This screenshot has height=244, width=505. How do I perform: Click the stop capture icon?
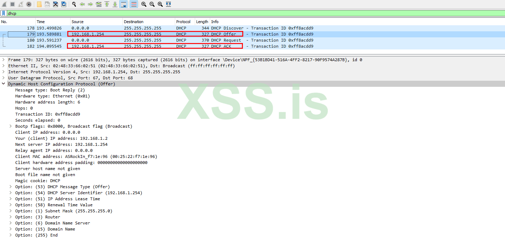point(12,4)
